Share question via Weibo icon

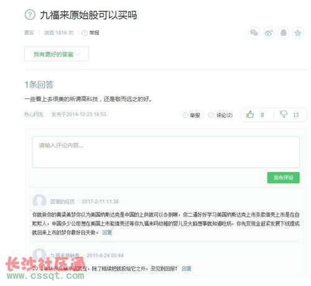click(x=269, y=33)
